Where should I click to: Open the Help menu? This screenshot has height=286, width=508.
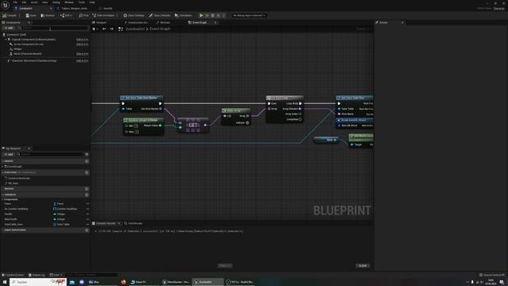(92, 2)
